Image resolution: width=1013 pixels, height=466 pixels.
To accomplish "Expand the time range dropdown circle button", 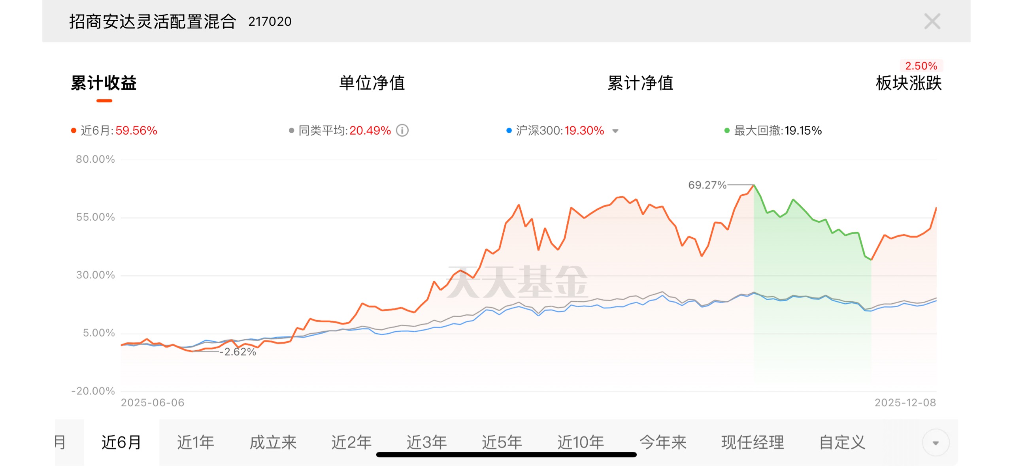I will [935, 443].
